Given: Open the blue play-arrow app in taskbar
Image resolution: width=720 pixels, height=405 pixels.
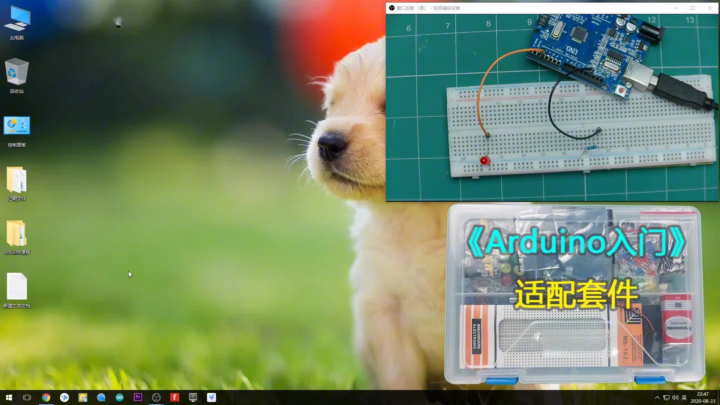Looking at the screenshot, I should coord(64,397).
